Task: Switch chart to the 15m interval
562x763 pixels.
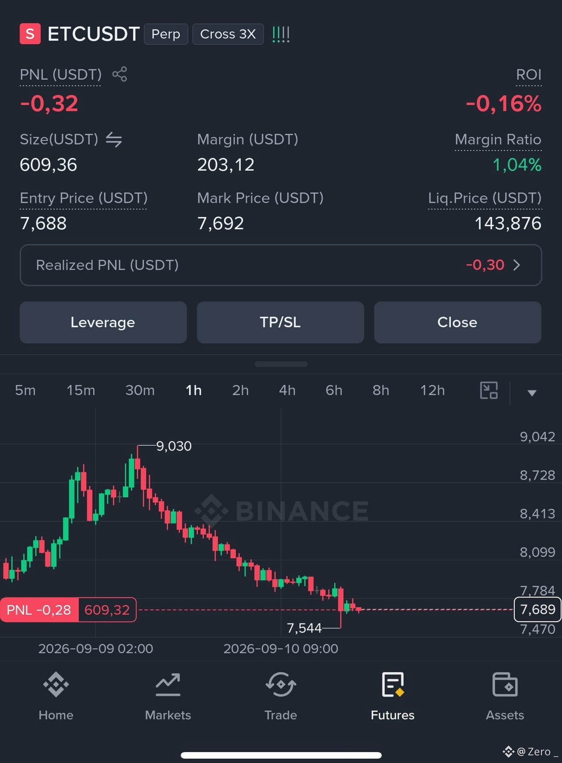Action: [81, 390]
